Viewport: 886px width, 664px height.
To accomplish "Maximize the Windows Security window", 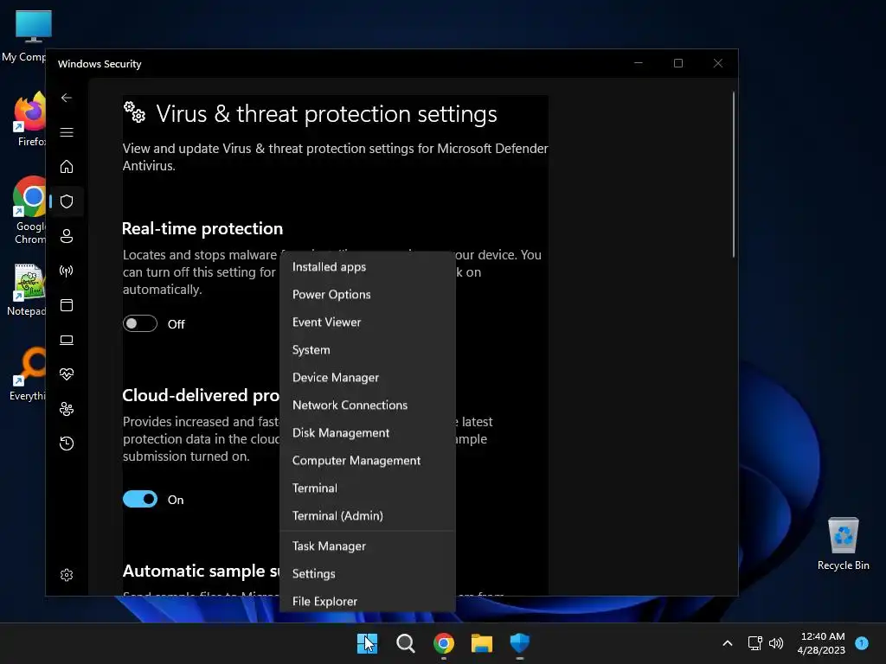I will [678, 63].
